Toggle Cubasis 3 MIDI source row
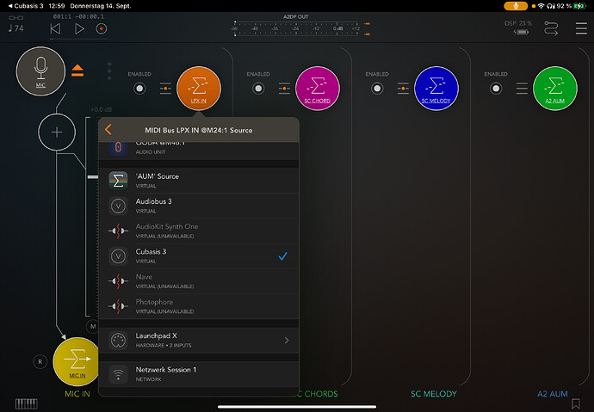This screenshot has width=594, height=412. pyautogui.click(x=199, y=256)
